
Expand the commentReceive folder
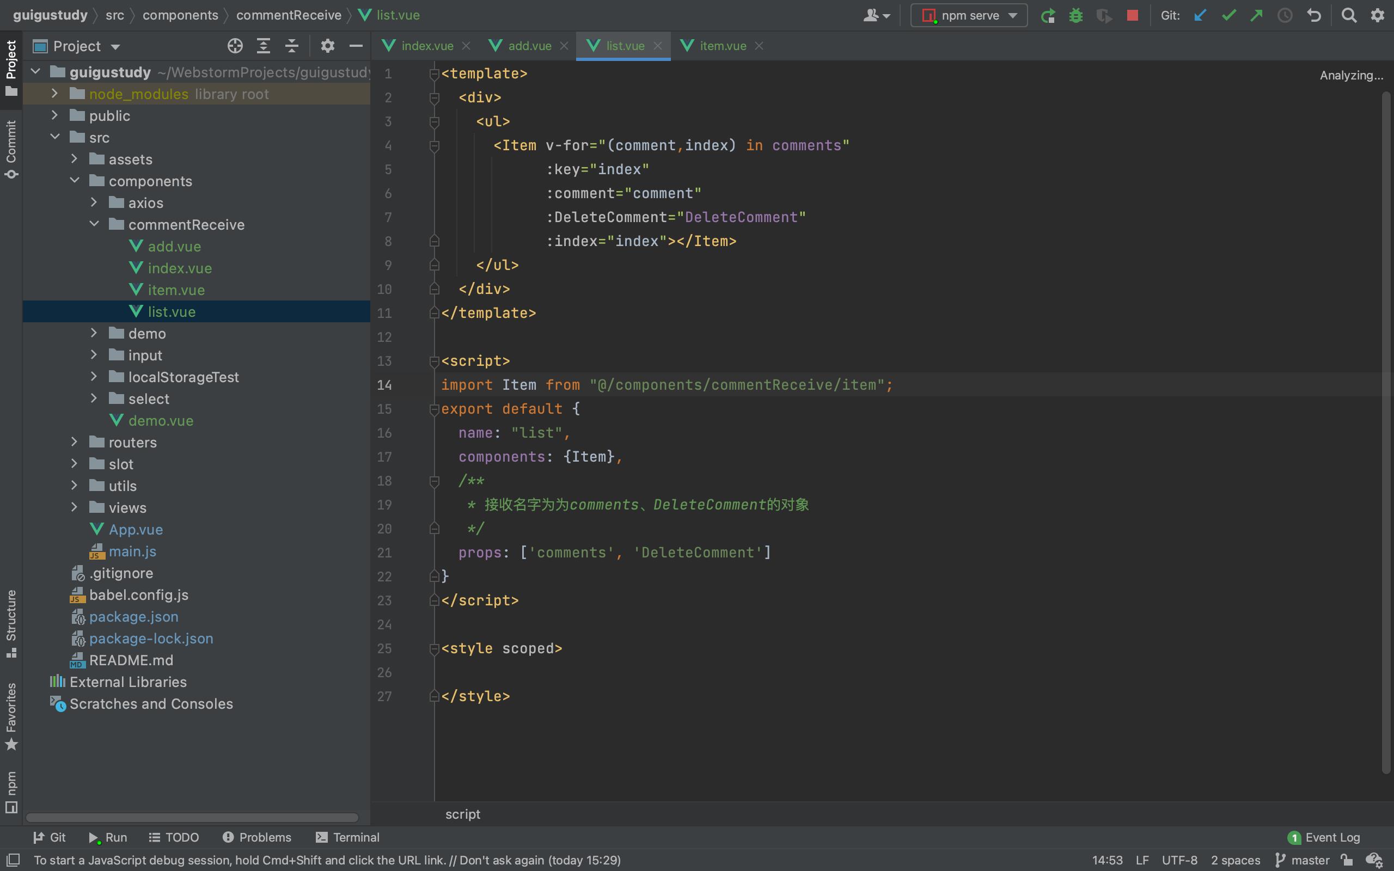click(x=94, y=224)
